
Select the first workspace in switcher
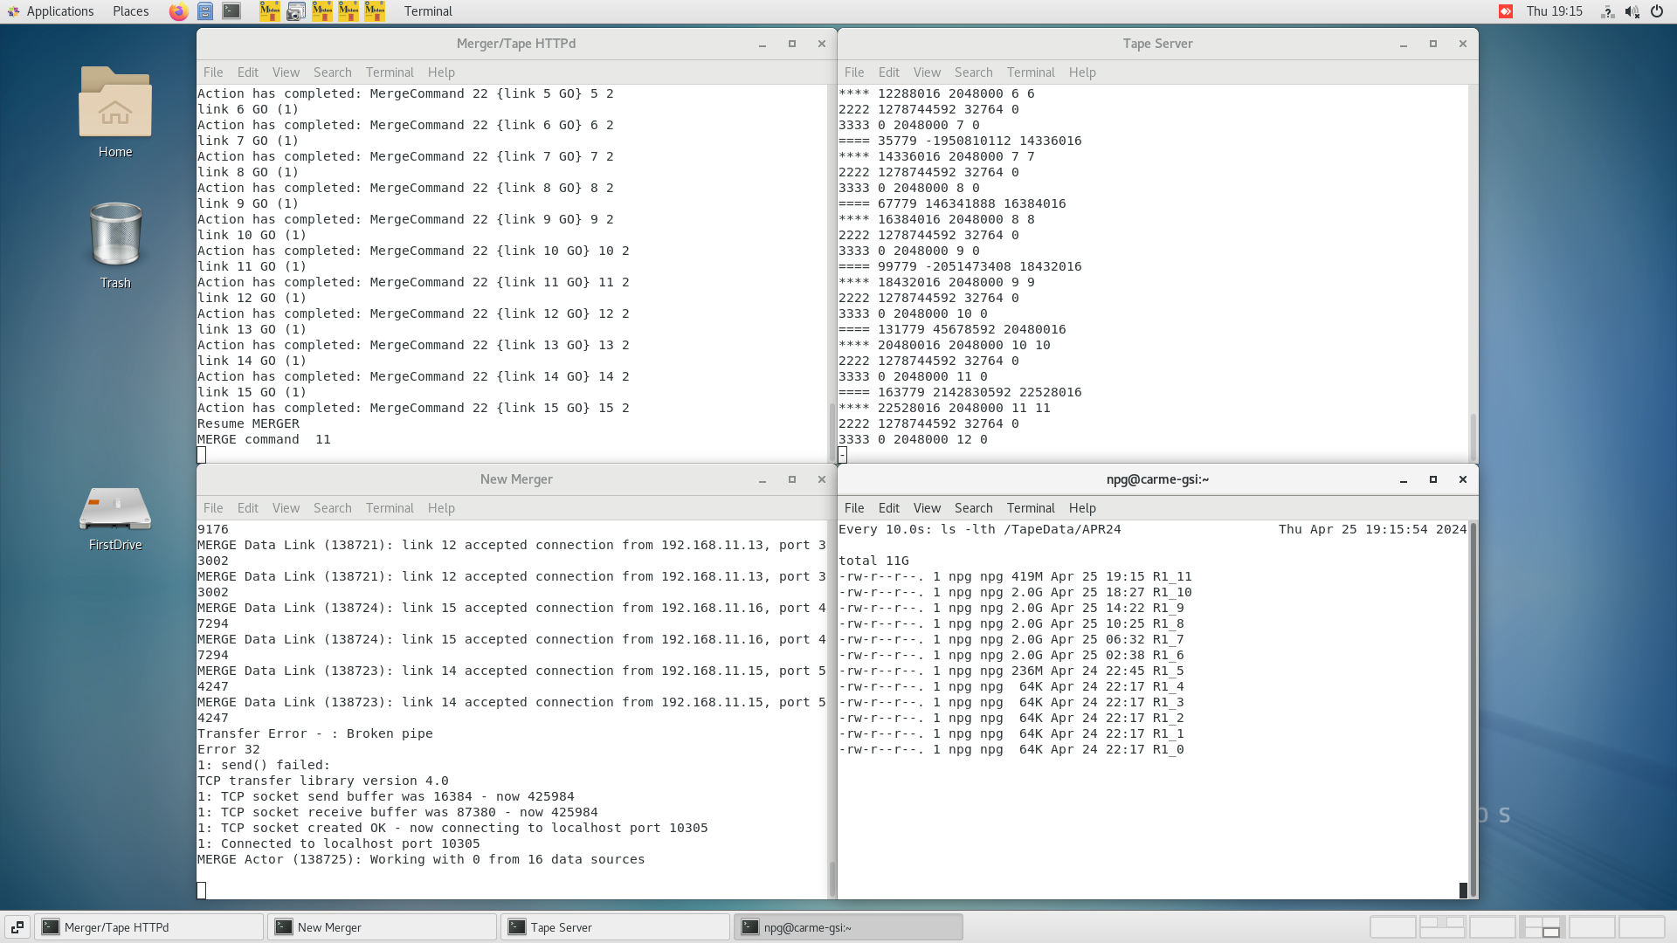[1392, 927]
